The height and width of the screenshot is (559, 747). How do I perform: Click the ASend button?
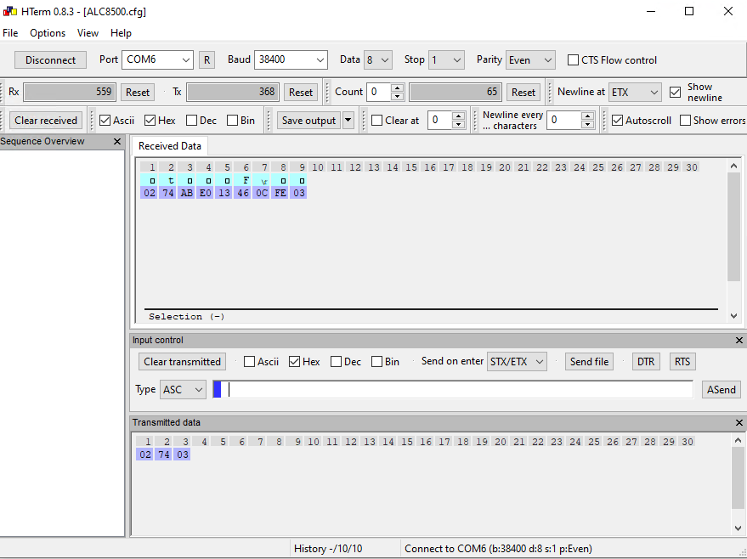click(x=722, y=390)
